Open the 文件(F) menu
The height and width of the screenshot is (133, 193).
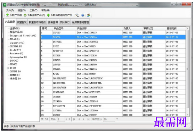10,10
